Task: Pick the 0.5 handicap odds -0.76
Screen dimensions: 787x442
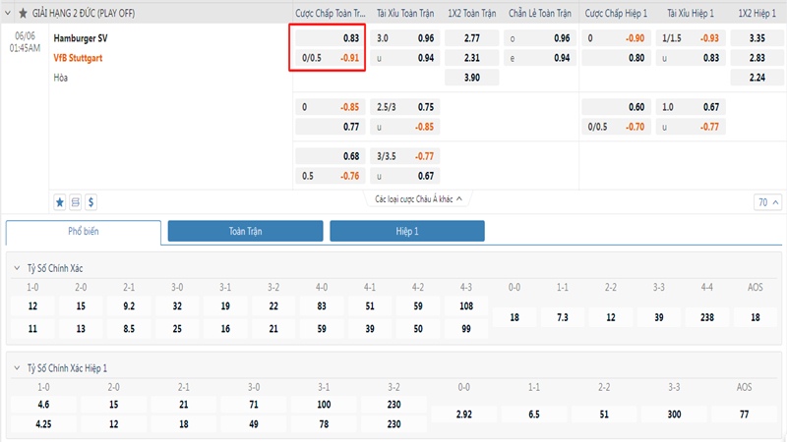Action: coord(331,176)
